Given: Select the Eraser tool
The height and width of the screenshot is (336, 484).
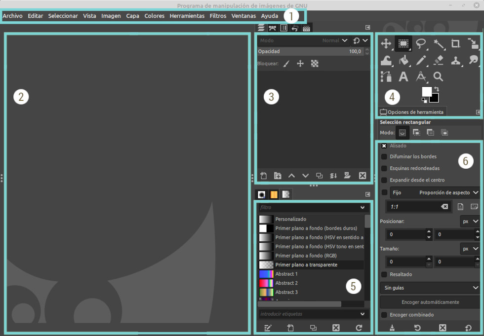Looking at the screenshot, I should click(x=439, y=60).
